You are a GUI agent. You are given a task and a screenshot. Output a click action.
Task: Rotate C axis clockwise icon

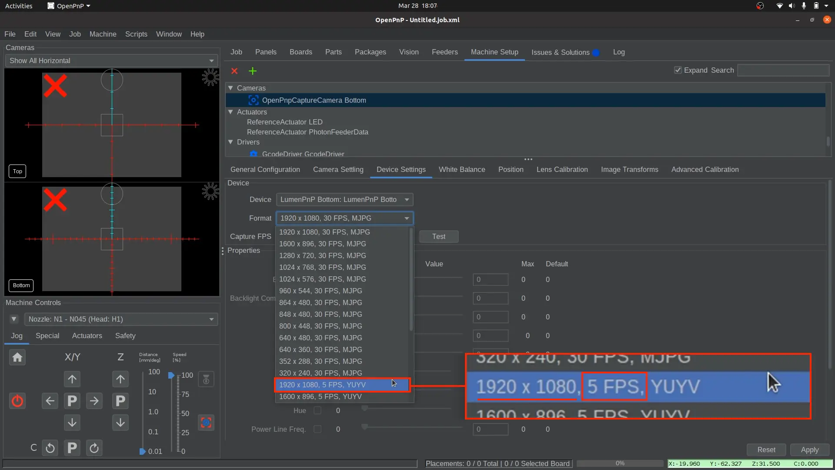click(94, 448)
